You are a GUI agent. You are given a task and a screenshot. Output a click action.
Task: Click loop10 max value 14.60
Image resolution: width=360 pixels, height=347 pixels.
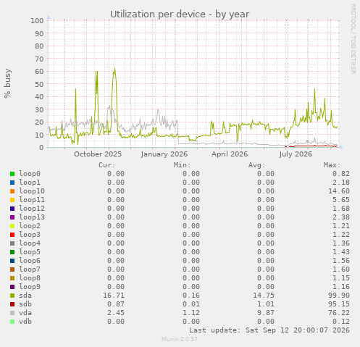(339, 191)
